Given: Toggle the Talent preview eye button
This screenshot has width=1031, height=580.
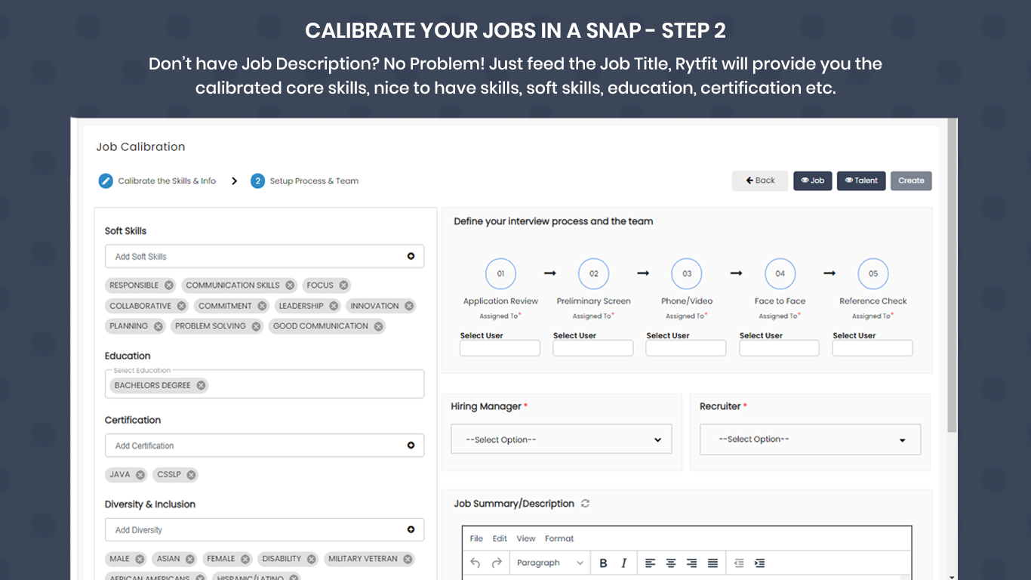Looking at the screenshot, I should click(861, 180).
